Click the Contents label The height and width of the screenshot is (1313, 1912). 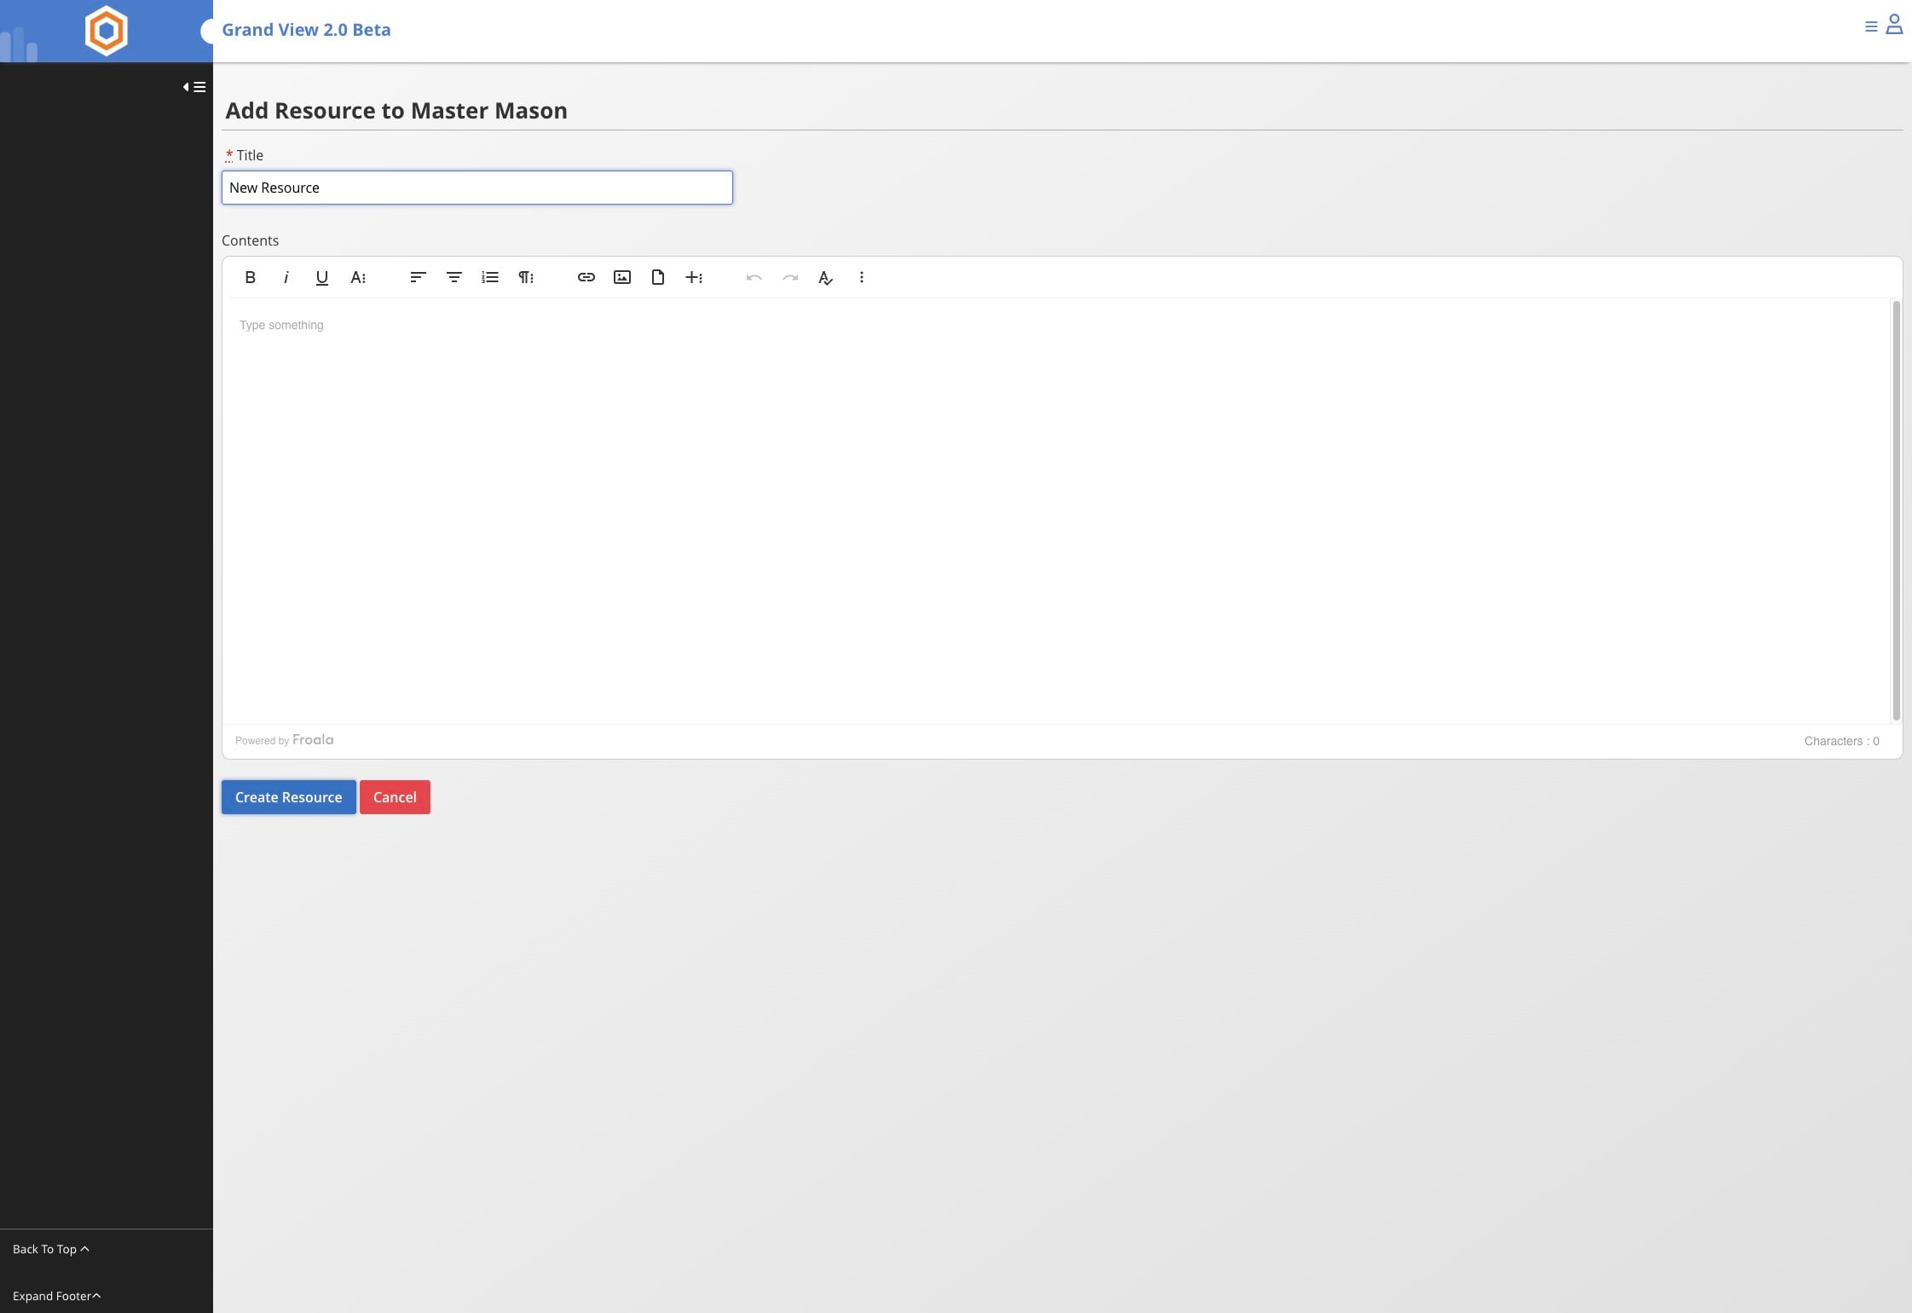[x=250, y=240]
